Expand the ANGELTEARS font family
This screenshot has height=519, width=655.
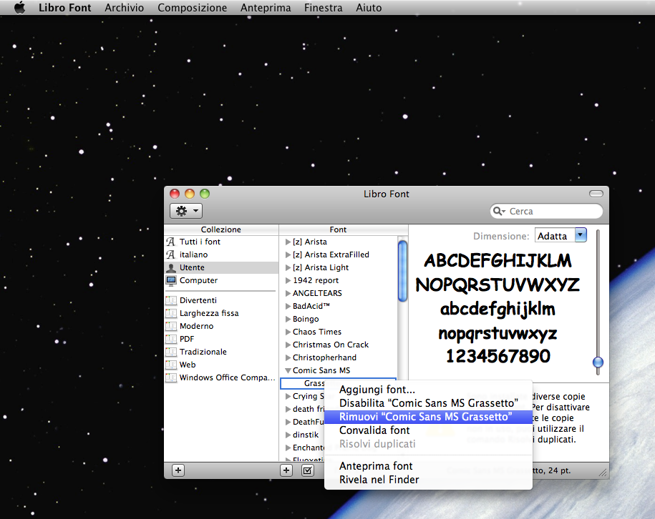tap(288, 293)
